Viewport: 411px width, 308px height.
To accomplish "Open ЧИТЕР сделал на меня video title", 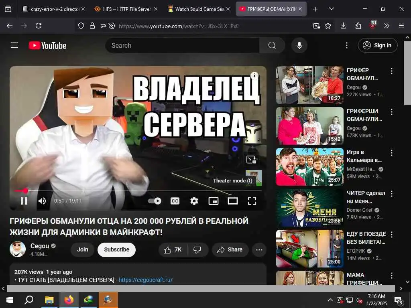I will [x=366, y=197].
